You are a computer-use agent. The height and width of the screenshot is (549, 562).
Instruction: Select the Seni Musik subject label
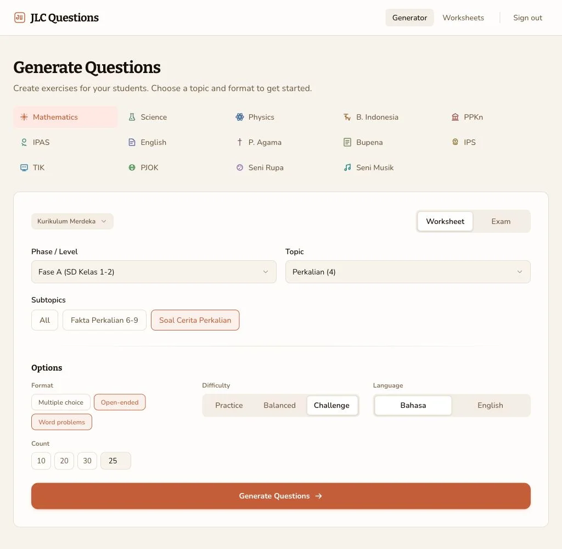click(375, 167)
